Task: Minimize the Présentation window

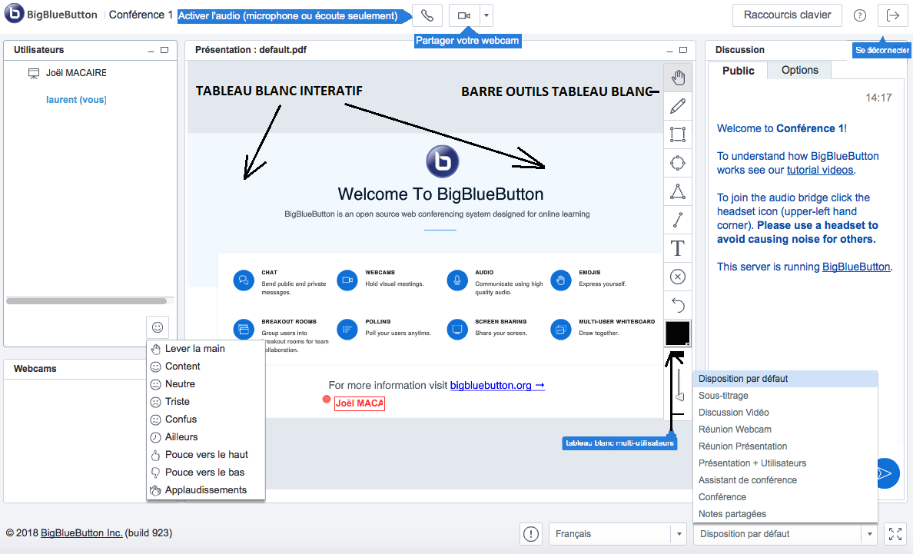Action: pyautogui.click(x=669, y=51)
